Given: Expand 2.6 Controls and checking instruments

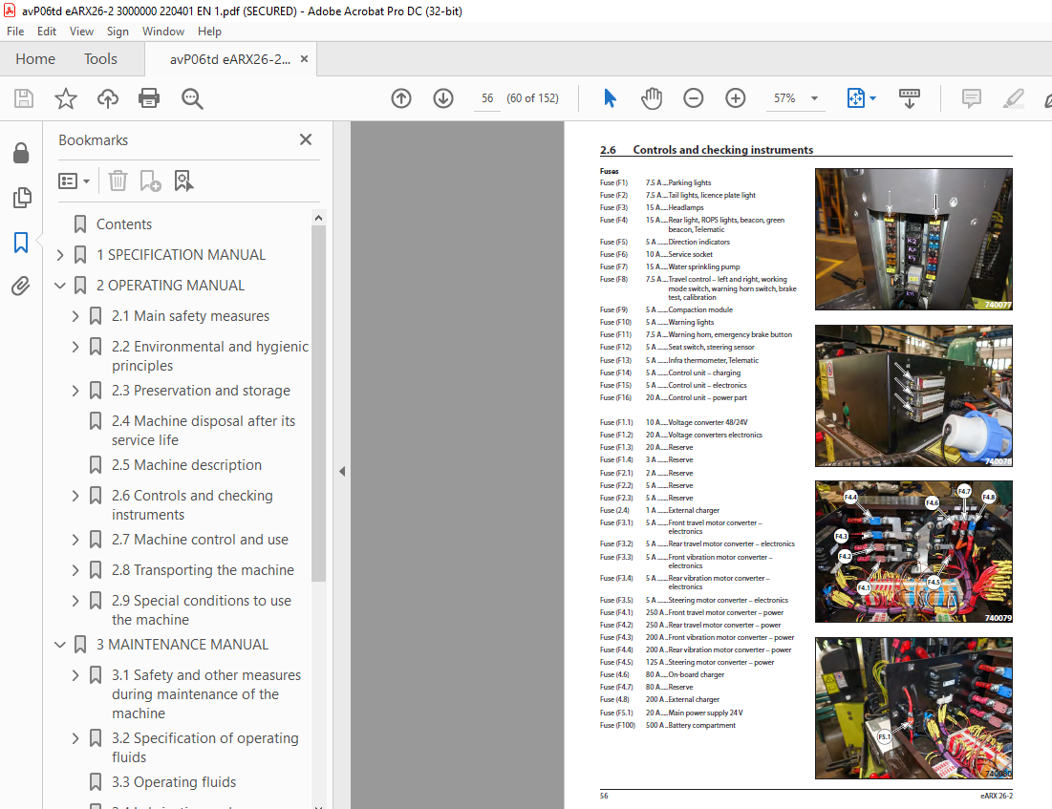Looking at the screenshot, I should pos(75,496).
